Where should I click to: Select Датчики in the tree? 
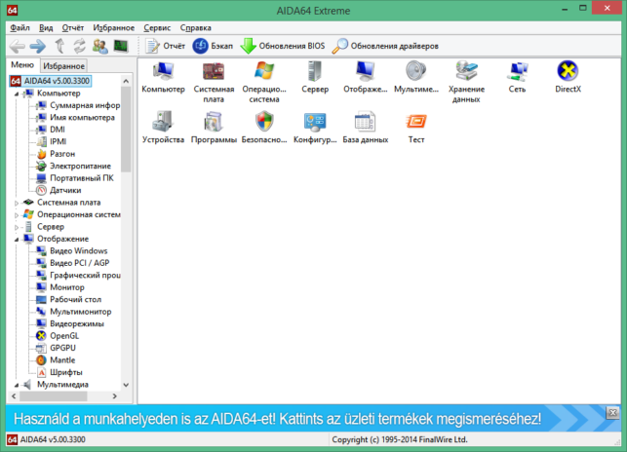pos(59,190)
